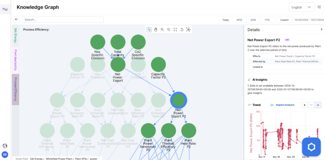Screen dimensions: 325x160
Task: Click the zoom out magnifier icon
Action: tap(169, 29)
